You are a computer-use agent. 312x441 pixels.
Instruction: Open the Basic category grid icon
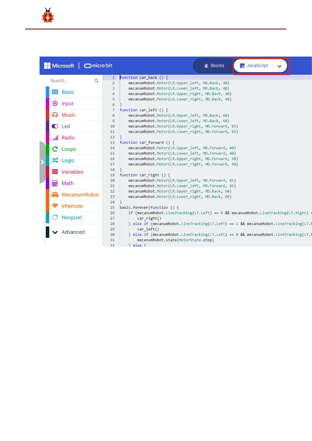point(55,92)
